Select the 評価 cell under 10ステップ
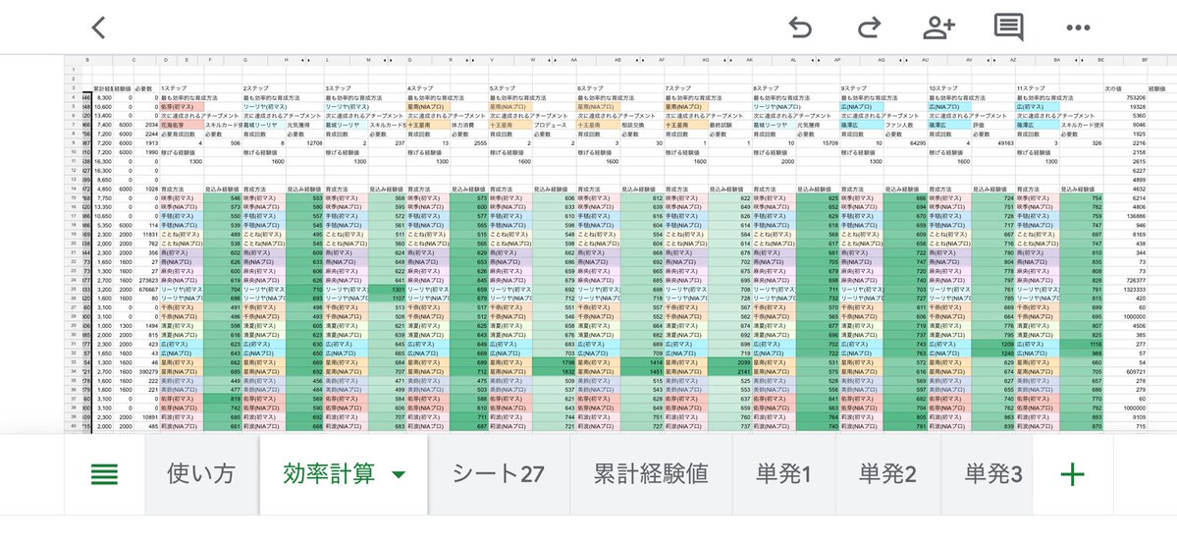Image resolution: width=1177 pixels, height=544 pixels. (x=993, y=125)
